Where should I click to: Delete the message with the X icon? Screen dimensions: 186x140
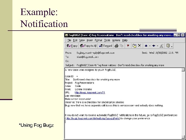tap(139, 46)
